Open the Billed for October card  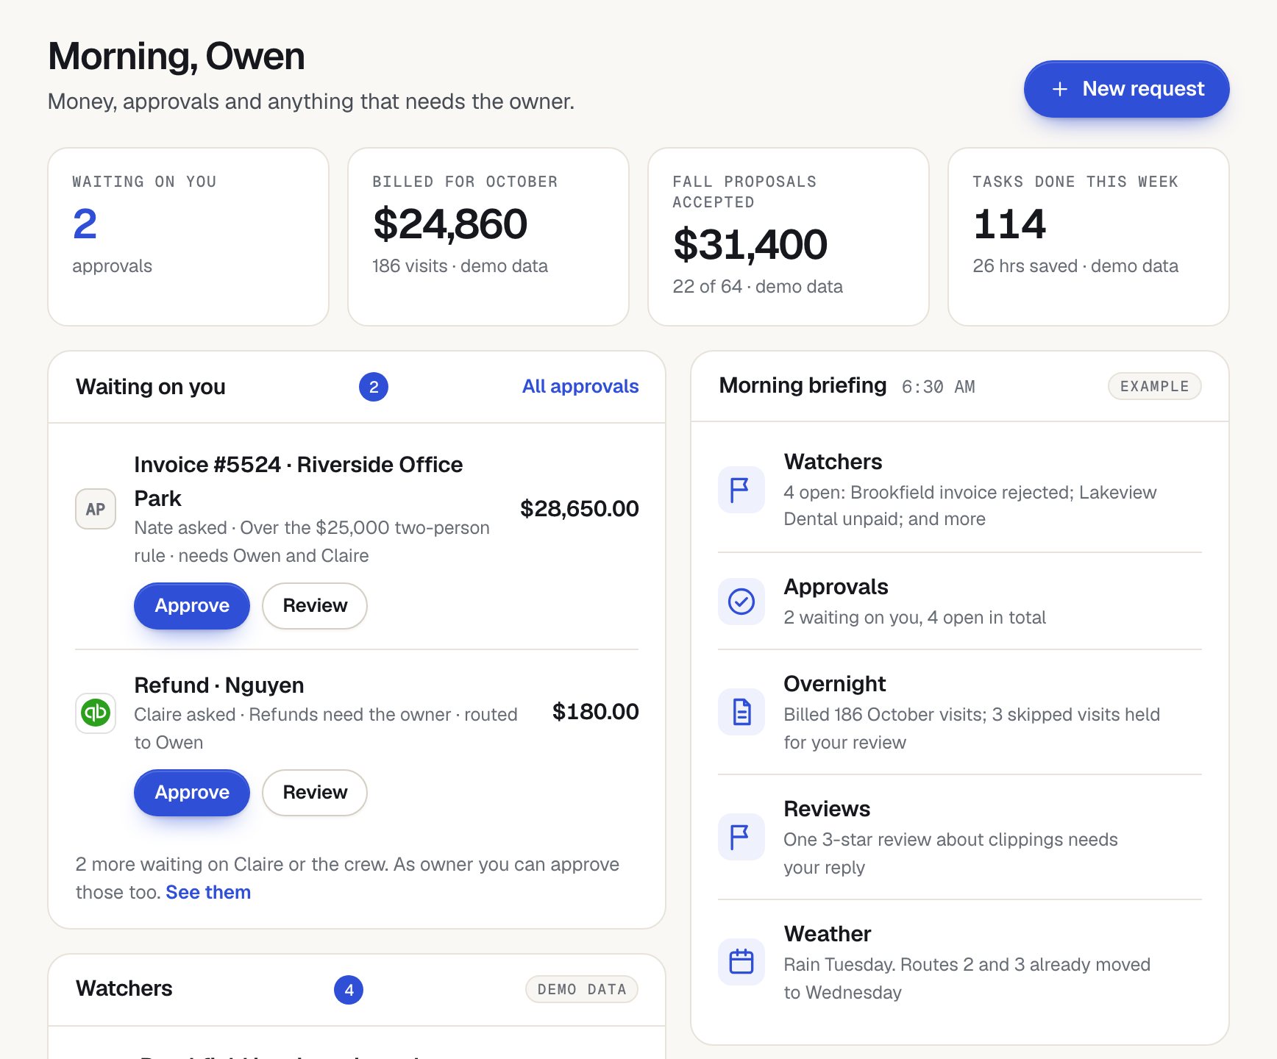click(x=488, y=237)
